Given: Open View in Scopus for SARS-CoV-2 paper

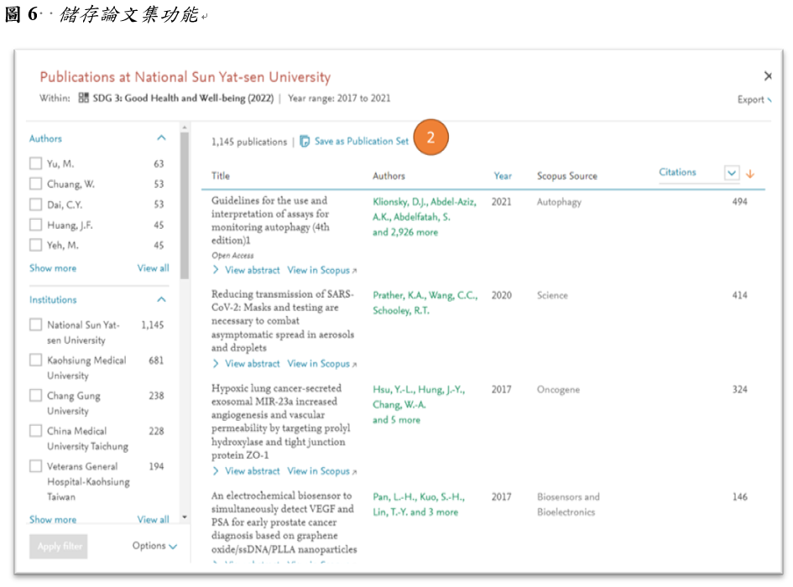Looking at the screenshot, I should coord(322,364).
